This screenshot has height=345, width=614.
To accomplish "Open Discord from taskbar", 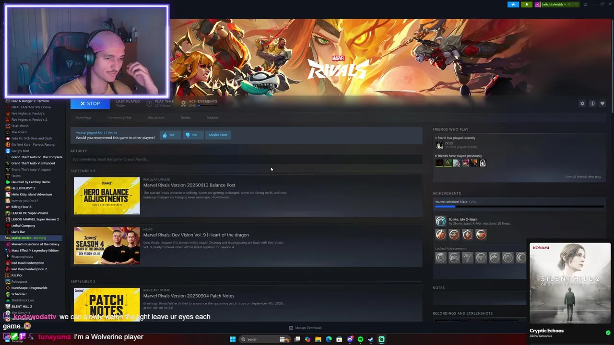I will tap(350, 339).
